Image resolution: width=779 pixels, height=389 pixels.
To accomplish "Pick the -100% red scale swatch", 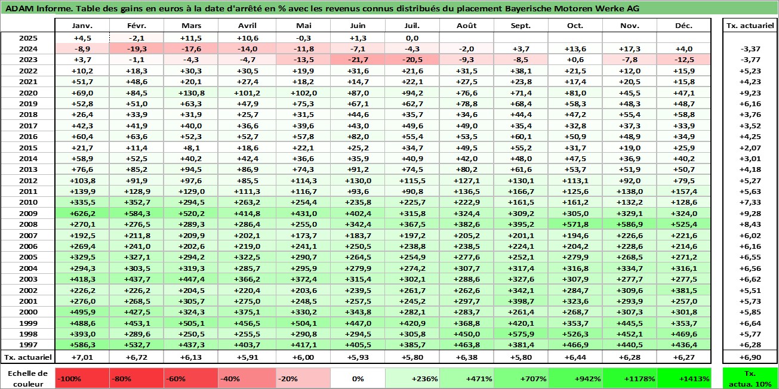I will click(x=82, y=378).
